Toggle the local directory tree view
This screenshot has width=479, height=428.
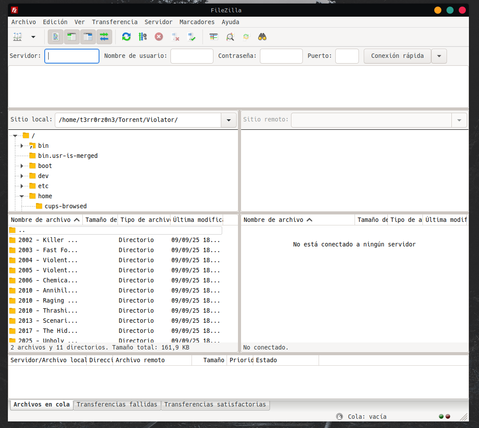[72, 37]
